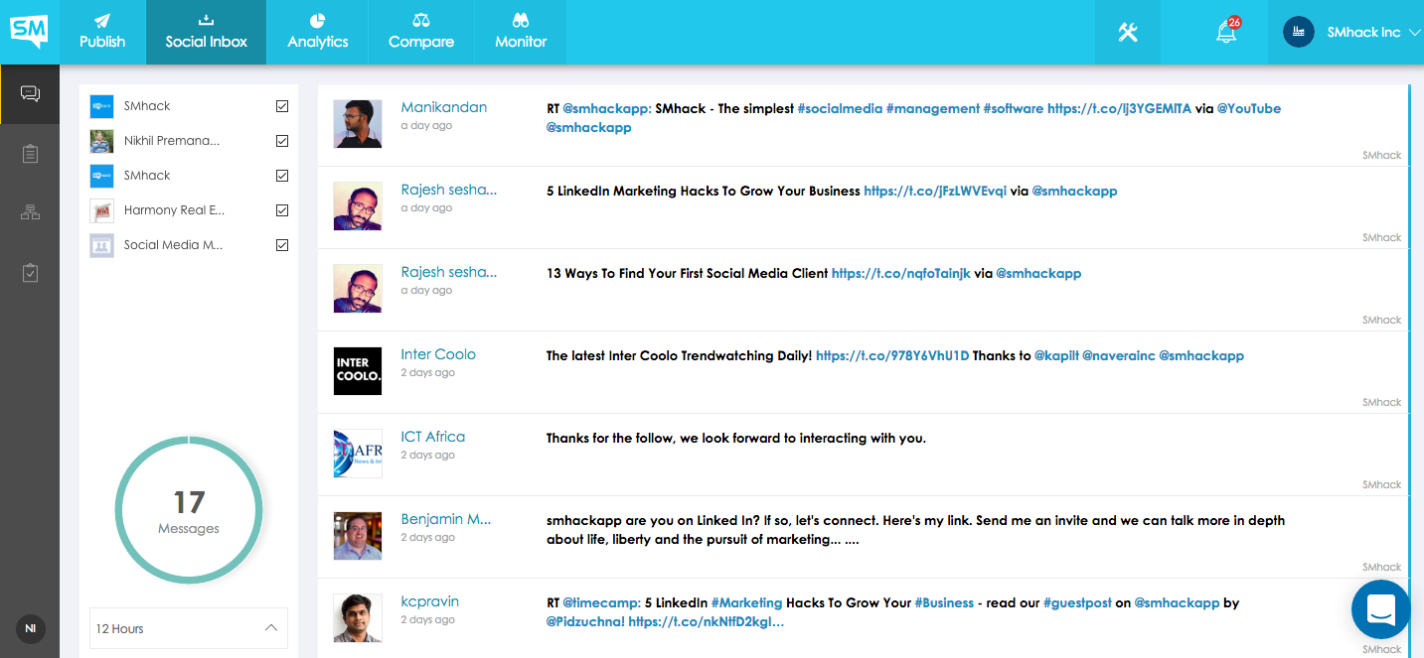
Task: Open the https://t.co/nqfoTainjk link
Action: click(x=901, y=273)
